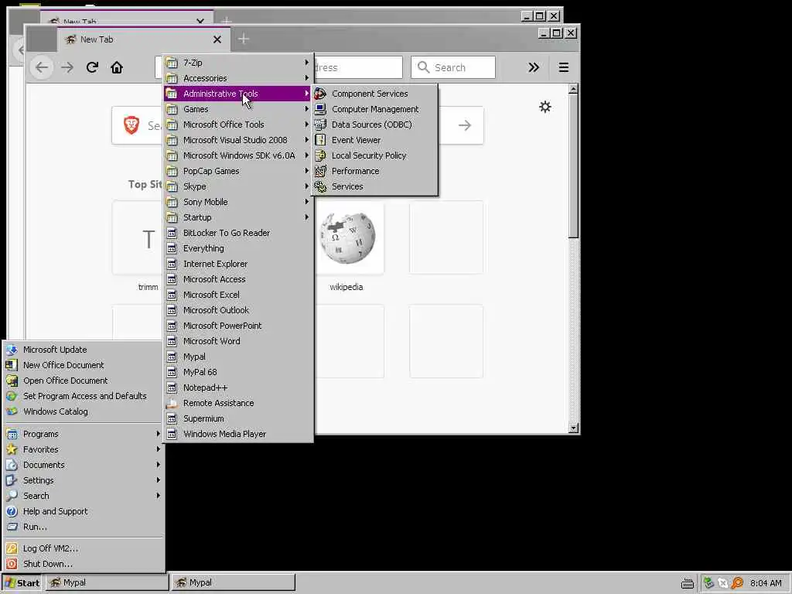
Task: Launch Microsoft Excel
Action: (x=238, y=295)
